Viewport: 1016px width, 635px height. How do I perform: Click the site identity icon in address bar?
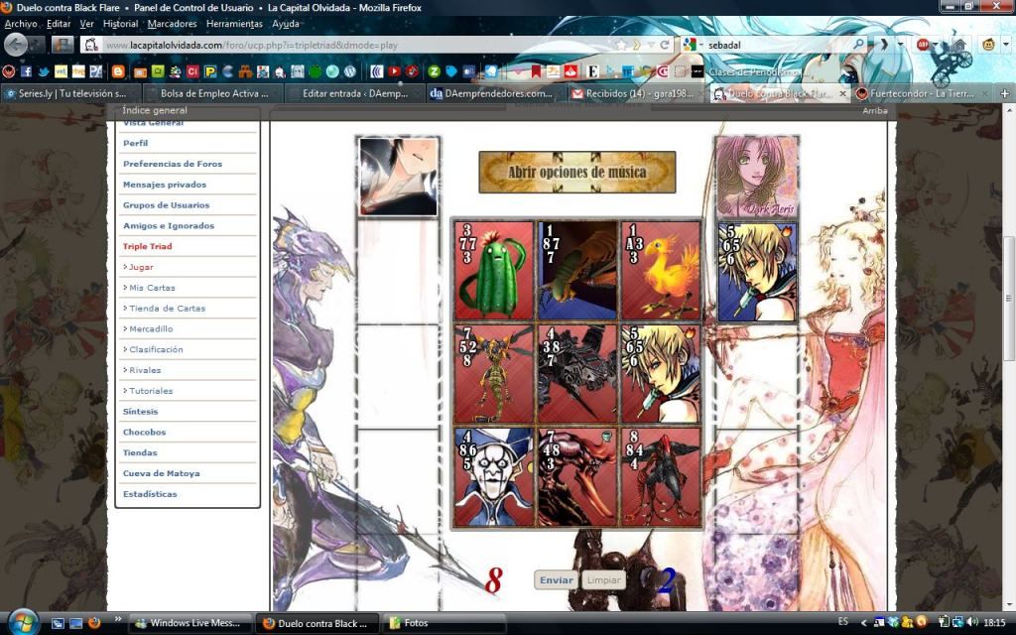point(90,45)
